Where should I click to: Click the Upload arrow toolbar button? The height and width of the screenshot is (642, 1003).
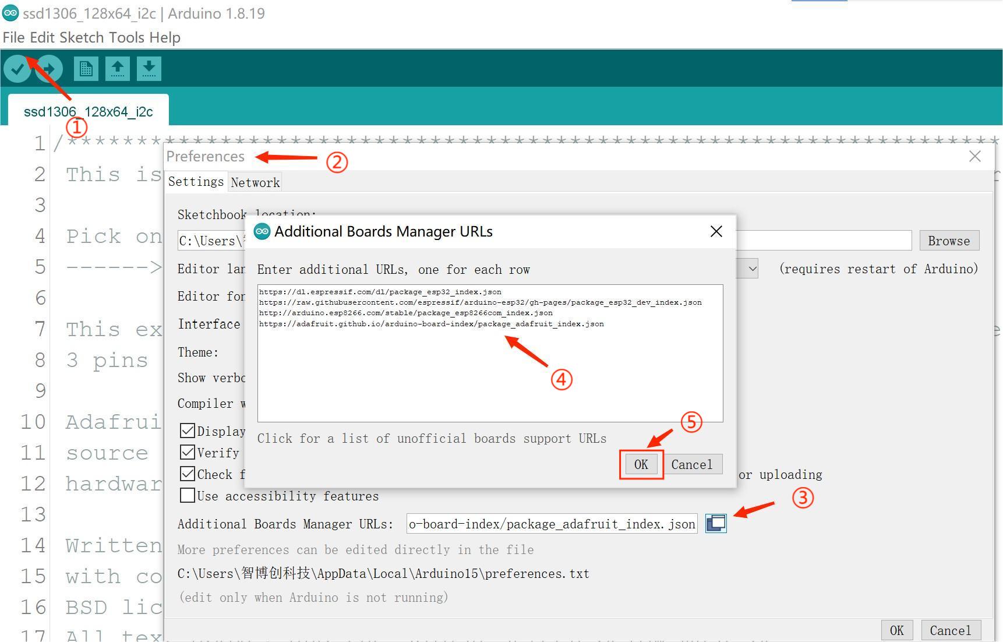pyautogui.click(x=49, y=69)
